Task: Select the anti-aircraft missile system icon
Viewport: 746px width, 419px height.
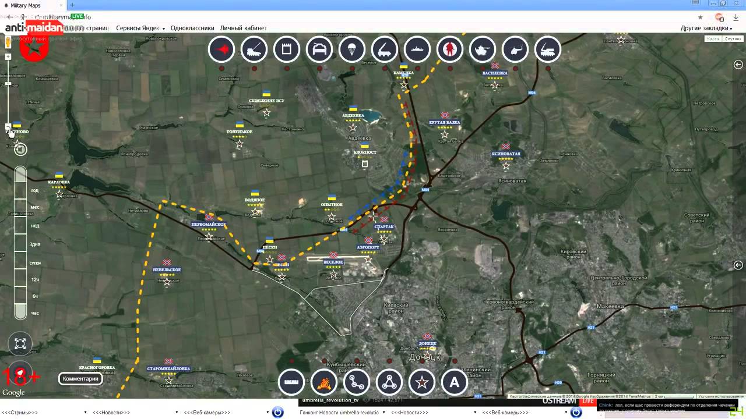Action: (x=548, y=50)
